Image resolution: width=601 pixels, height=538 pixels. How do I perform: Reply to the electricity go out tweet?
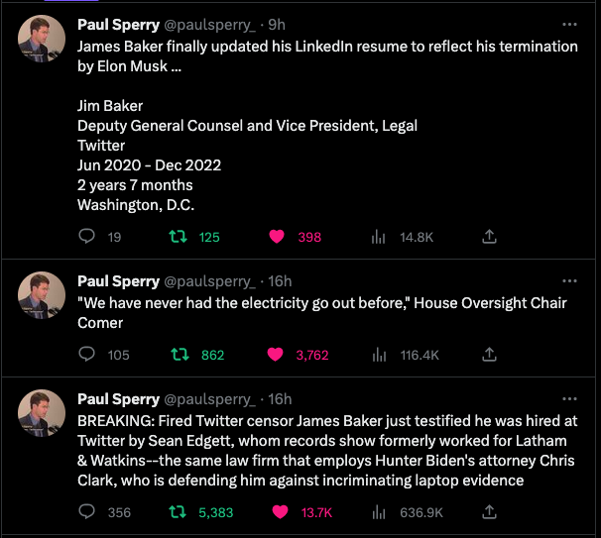(86, 355)
